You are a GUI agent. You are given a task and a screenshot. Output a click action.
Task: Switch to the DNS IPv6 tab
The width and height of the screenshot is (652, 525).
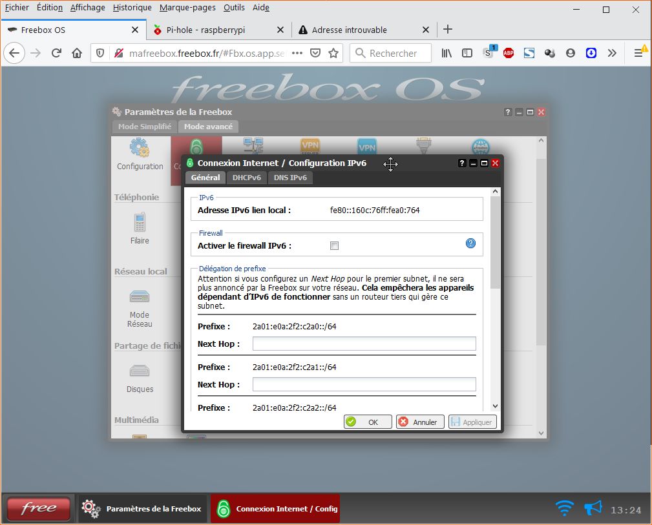tap(290, 178)
